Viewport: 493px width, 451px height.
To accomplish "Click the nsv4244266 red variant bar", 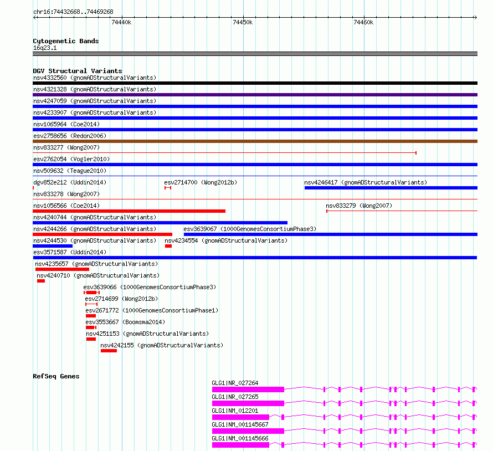I will coord(102,234).
